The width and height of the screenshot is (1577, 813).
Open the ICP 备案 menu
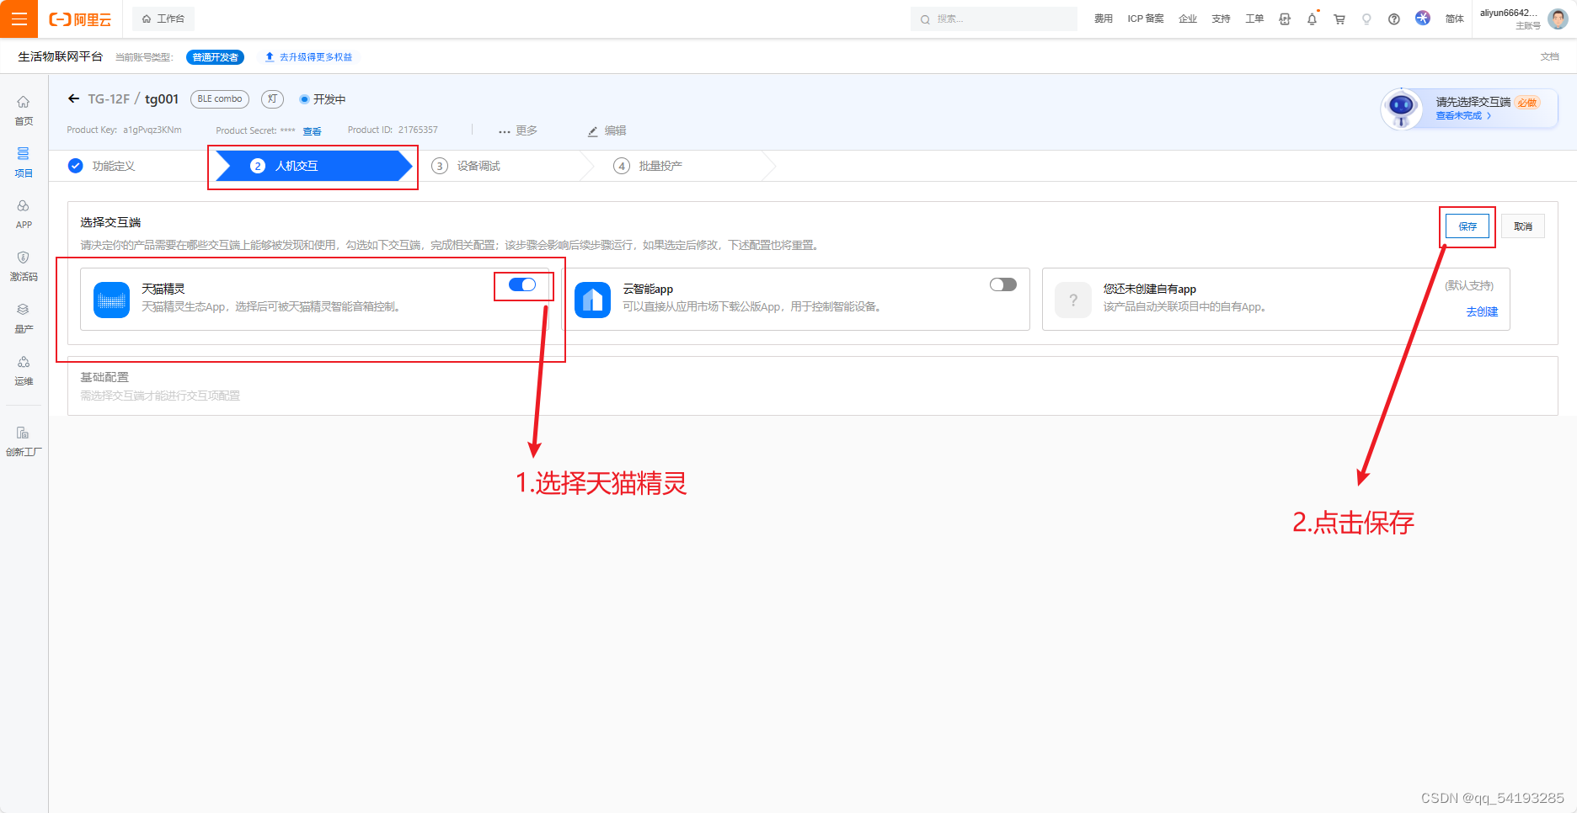1146,19
